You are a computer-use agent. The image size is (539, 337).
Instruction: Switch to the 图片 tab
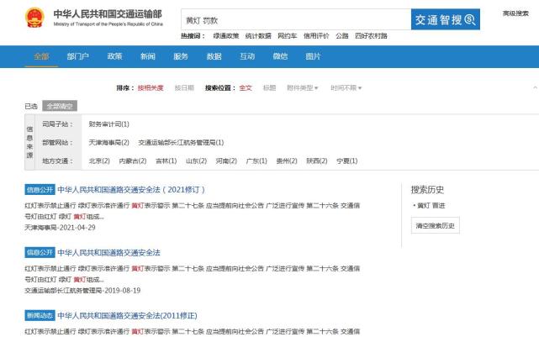(313, 56)
